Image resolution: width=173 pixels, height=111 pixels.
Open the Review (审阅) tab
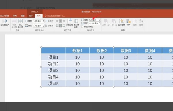(15, 16)
